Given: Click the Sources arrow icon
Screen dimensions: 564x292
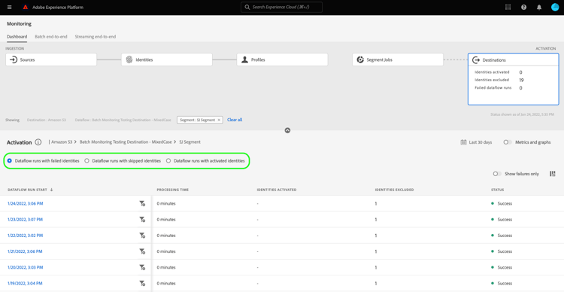Looking at the screenshot, I should coord(14,59).
